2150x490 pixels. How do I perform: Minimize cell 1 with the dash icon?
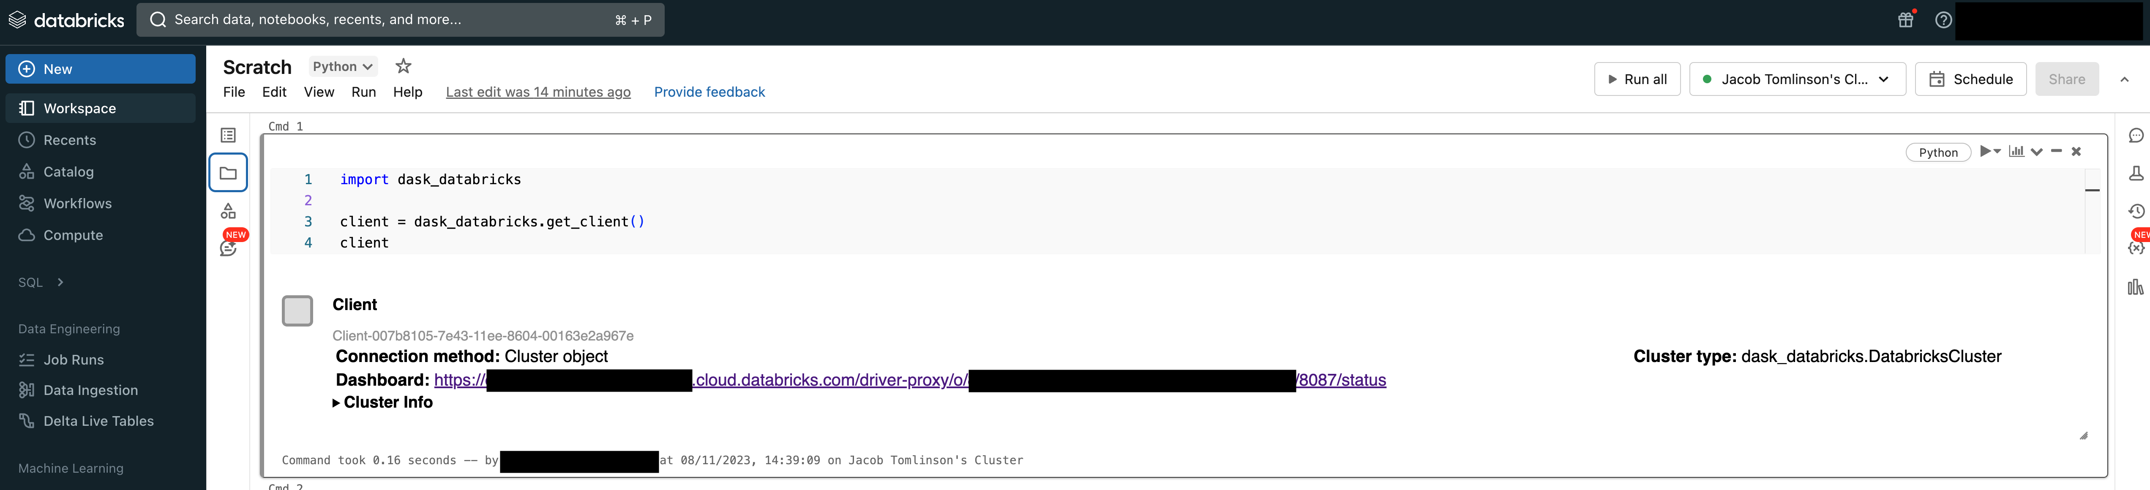(x=2057, y=151)
